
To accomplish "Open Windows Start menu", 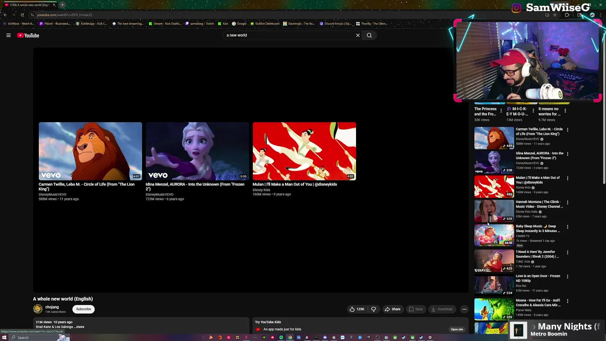I will pyautogui.click(x=4, y=338).
